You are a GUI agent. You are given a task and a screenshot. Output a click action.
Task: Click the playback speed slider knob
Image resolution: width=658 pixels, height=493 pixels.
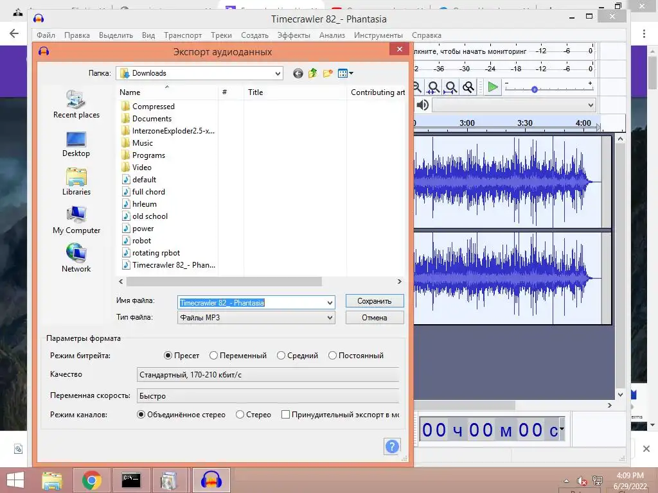534,89
